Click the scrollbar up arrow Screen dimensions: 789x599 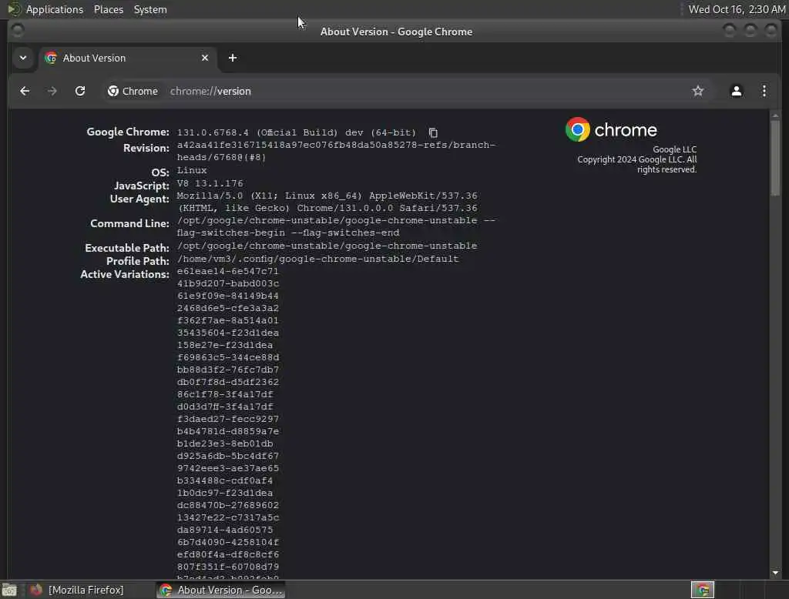click(x=775, y=116)
